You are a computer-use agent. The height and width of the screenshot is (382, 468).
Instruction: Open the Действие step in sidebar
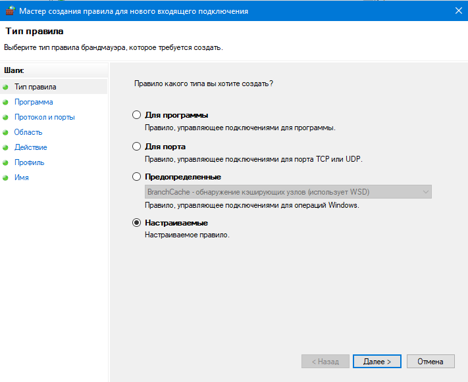[x=30, y=147]
